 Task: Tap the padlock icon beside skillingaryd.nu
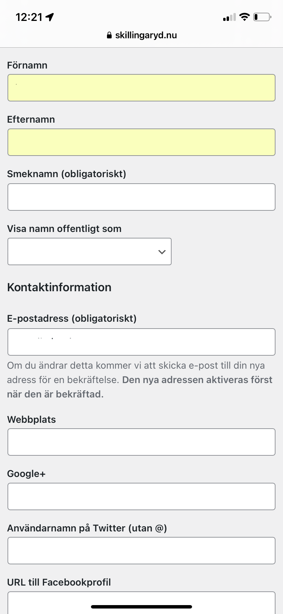pos(109,35)
